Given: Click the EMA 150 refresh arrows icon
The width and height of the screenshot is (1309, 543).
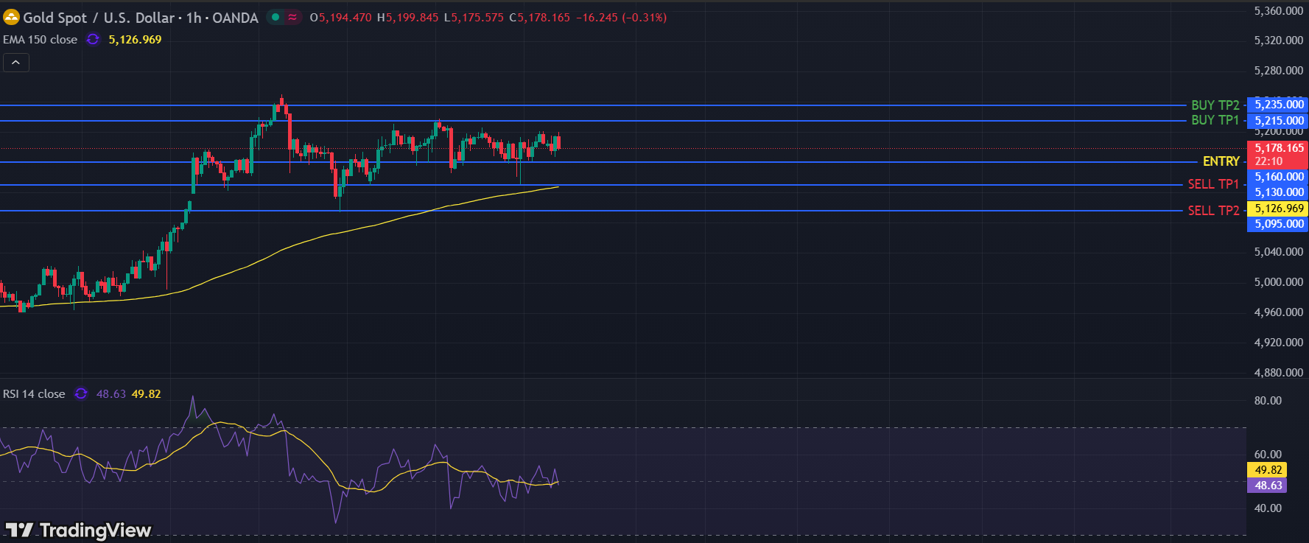Looking at the screenshot, I should 93,40.
